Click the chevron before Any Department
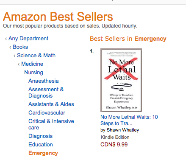The image size is (186, 157). (6, 39)
